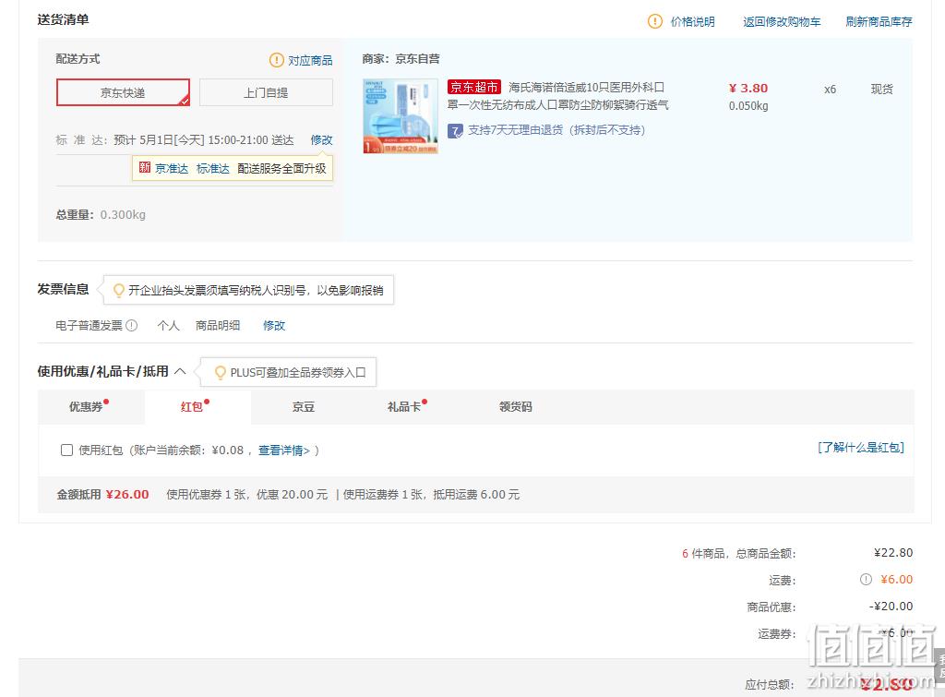Tick the 使用红包 checkbox
The height and width of the screenshot is (697, 945).
(66, 451)
